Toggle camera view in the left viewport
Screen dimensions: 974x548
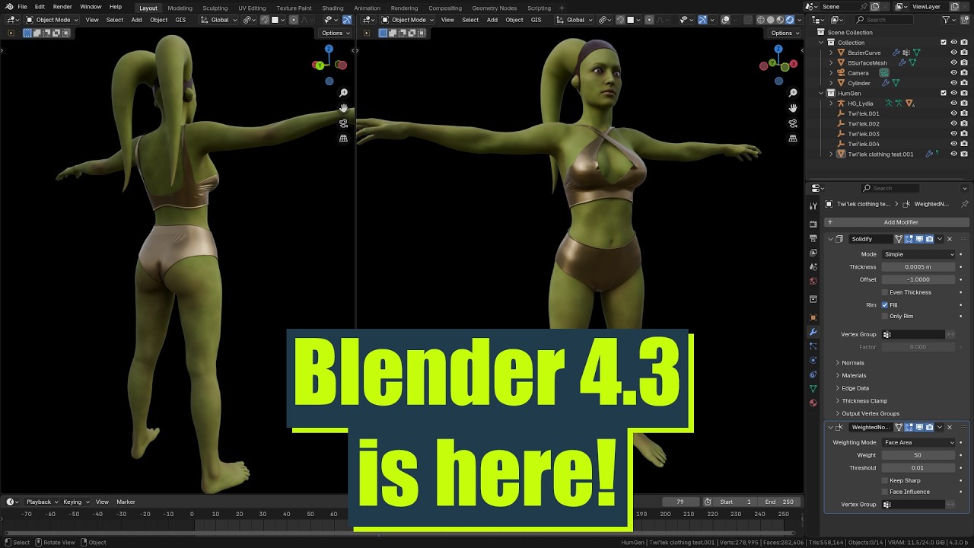pyautogui.click(x=343, y=123)
